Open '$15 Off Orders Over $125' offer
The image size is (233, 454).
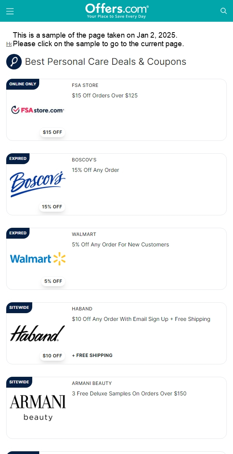(104, 95)
